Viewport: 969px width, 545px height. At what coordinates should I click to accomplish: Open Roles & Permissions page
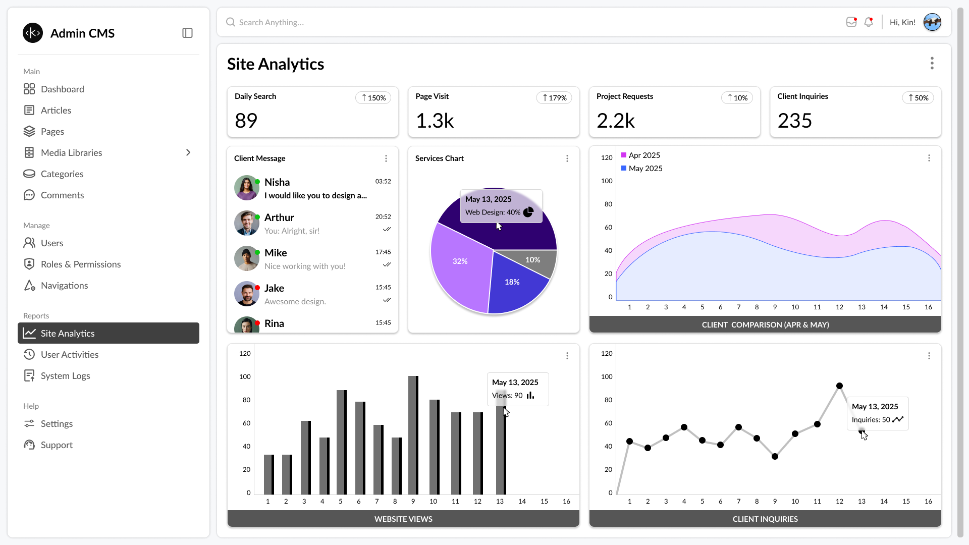pos(81,264)
